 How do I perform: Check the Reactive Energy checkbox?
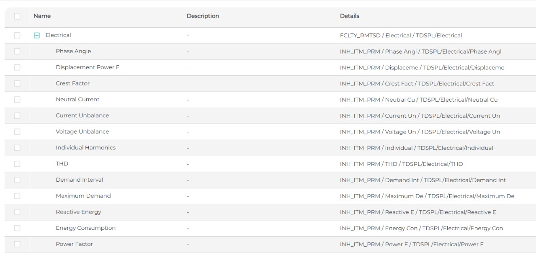point(17,212)
